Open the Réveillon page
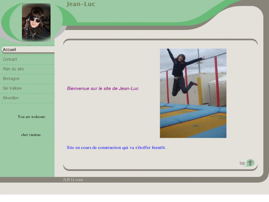The width and height of the screenshot is (269, 202). (11, 98)
